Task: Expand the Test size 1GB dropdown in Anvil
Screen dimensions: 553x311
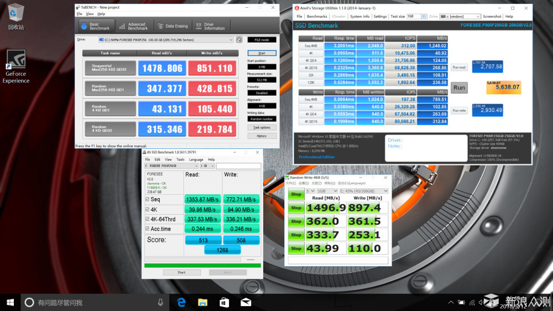Action: (x=424, y=17)
